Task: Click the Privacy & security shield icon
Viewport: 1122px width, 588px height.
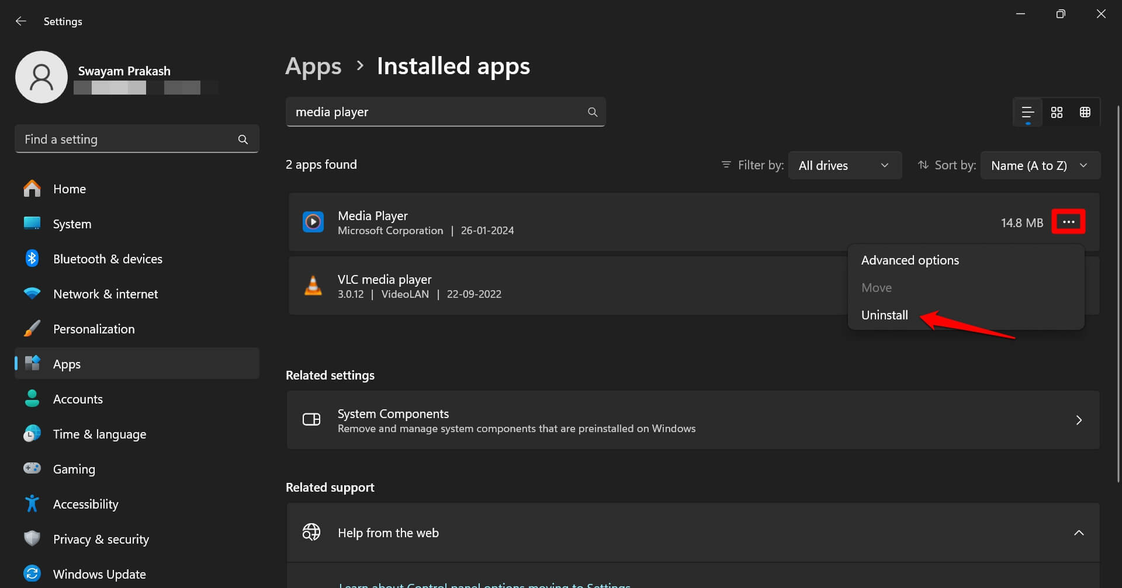Action: (32, 538)
